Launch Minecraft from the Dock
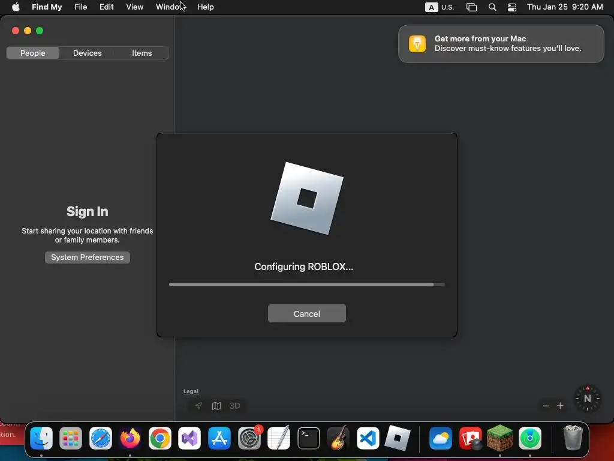This screenshot has height=461, width=614. tap(500, 438)
